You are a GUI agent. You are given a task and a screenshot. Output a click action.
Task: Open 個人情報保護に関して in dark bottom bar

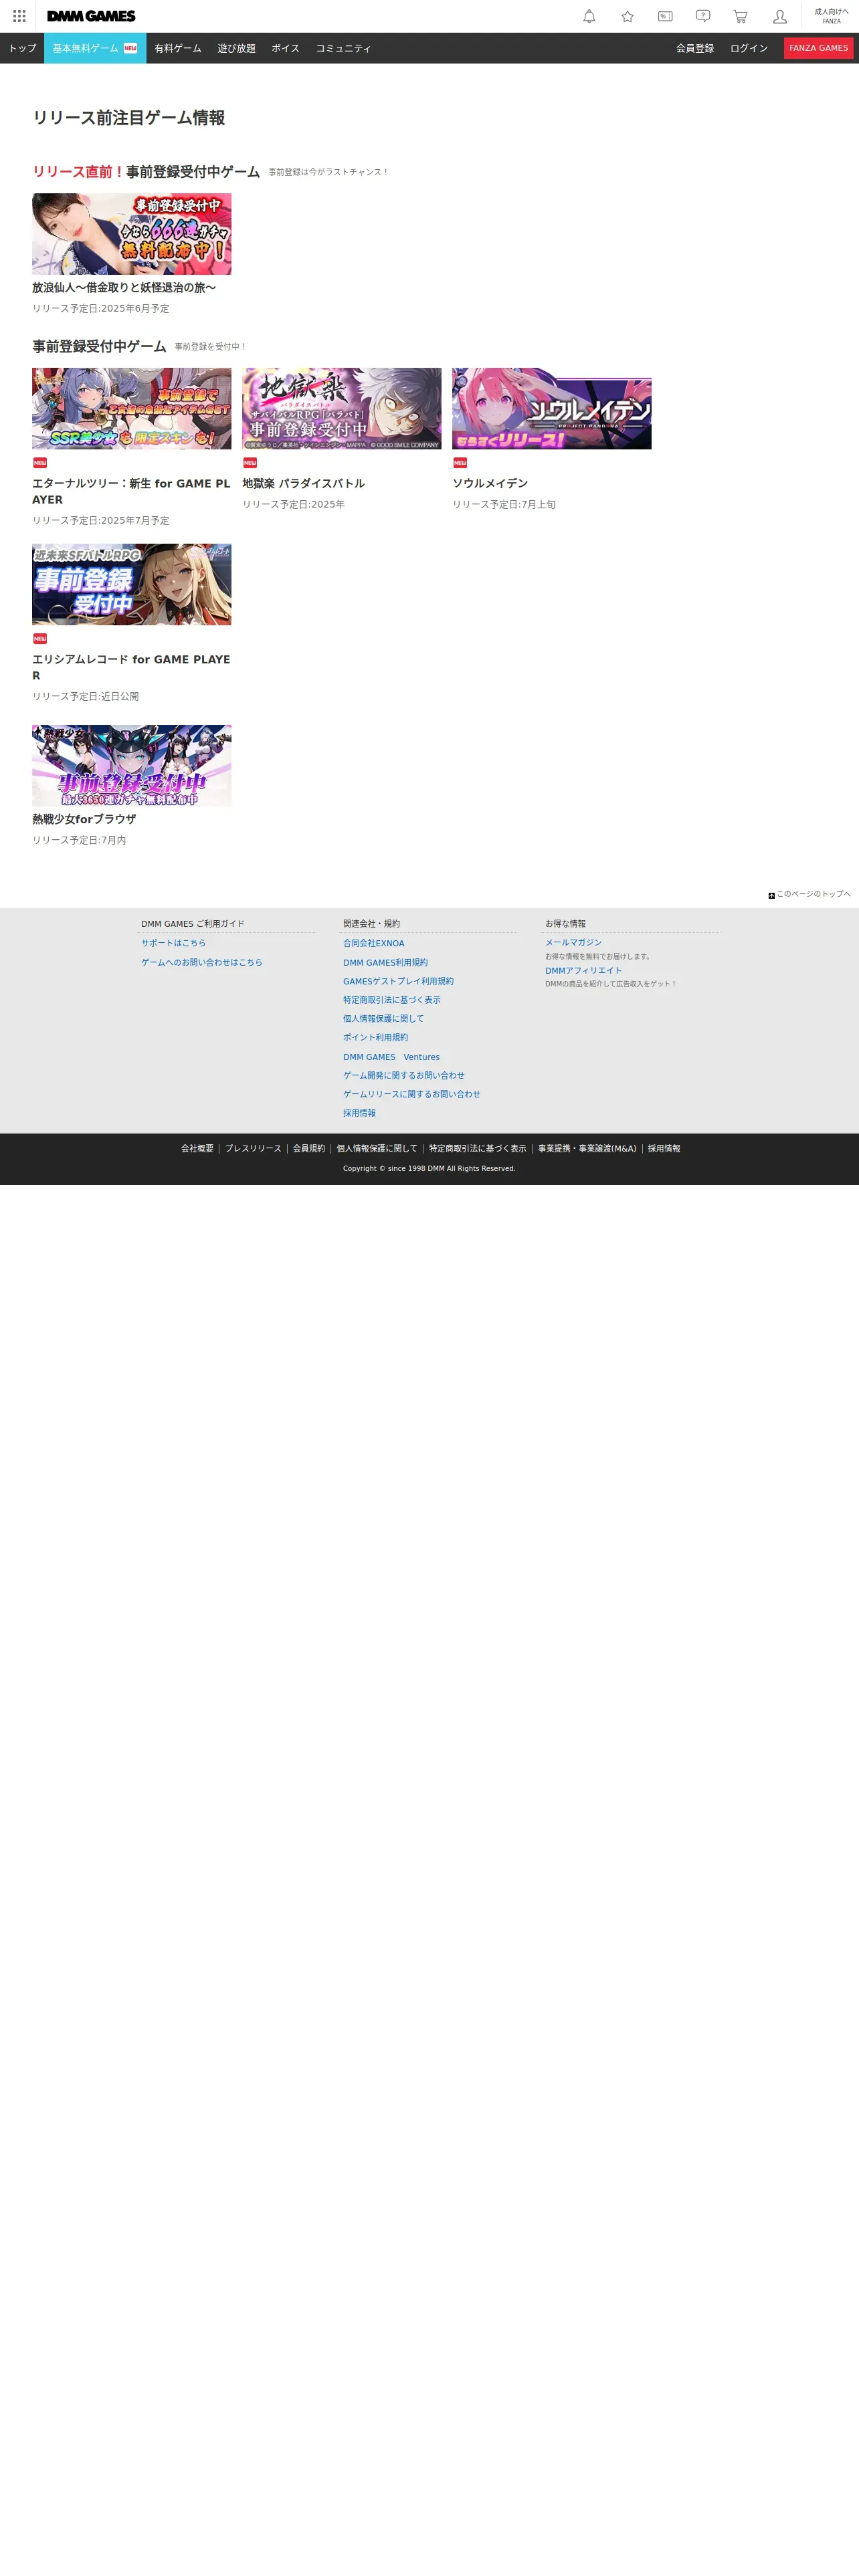pyautogui.click(x=377, y=1148)
